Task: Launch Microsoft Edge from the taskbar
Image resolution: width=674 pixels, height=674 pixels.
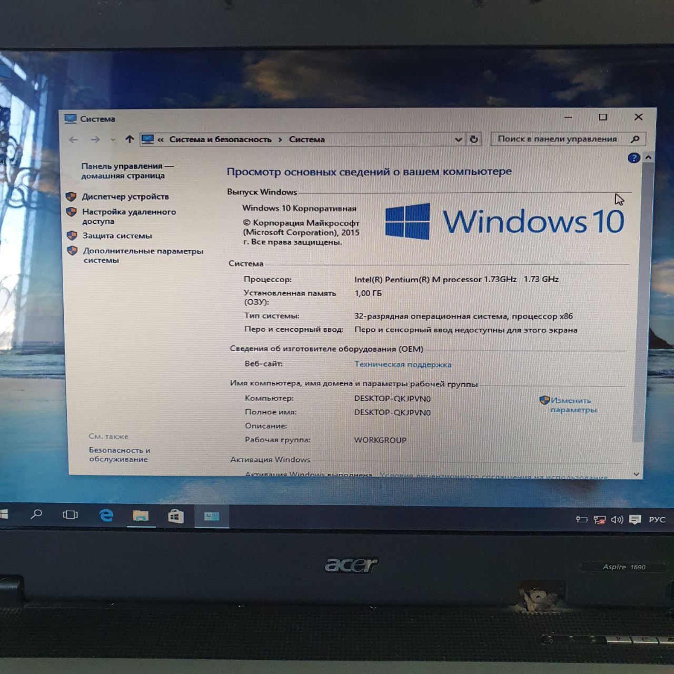Action: [x=106, y=515]
